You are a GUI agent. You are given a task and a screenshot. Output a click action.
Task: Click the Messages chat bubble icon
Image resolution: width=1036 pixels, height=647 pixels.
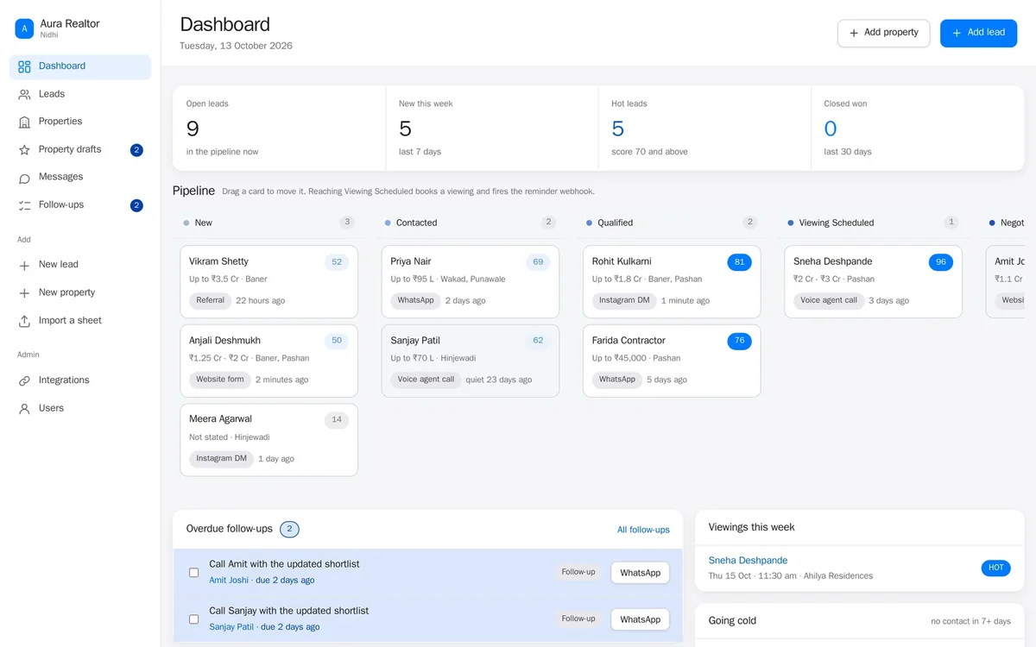coord(24,178)
